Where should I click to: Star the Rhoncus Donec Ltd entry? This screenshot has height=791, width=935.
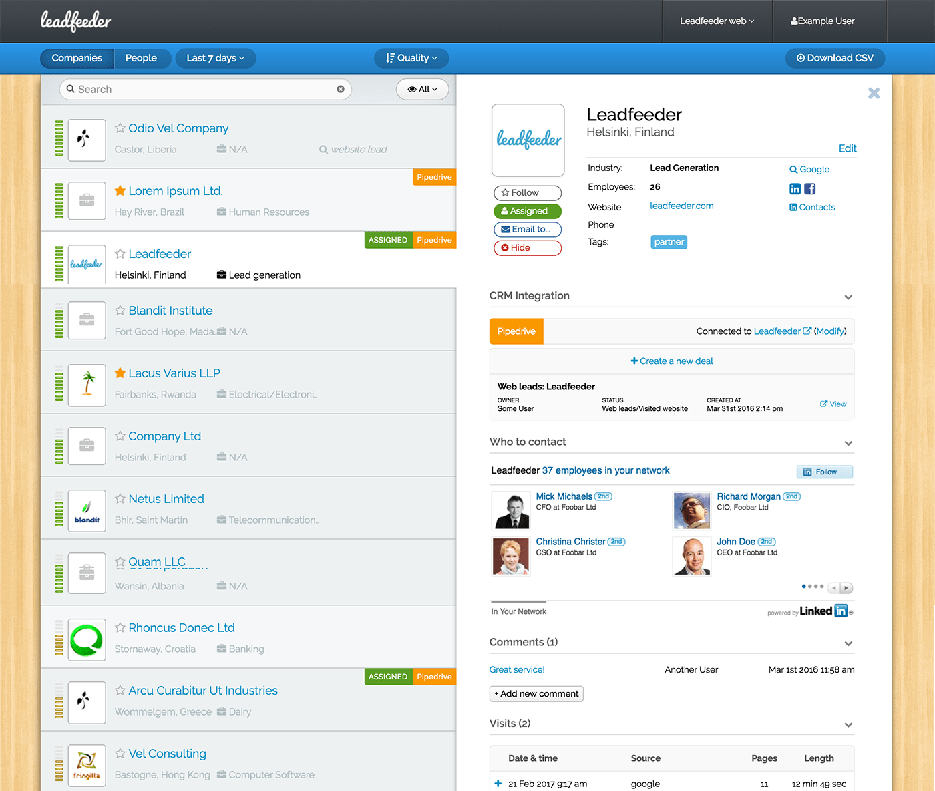tap(120, 627)
